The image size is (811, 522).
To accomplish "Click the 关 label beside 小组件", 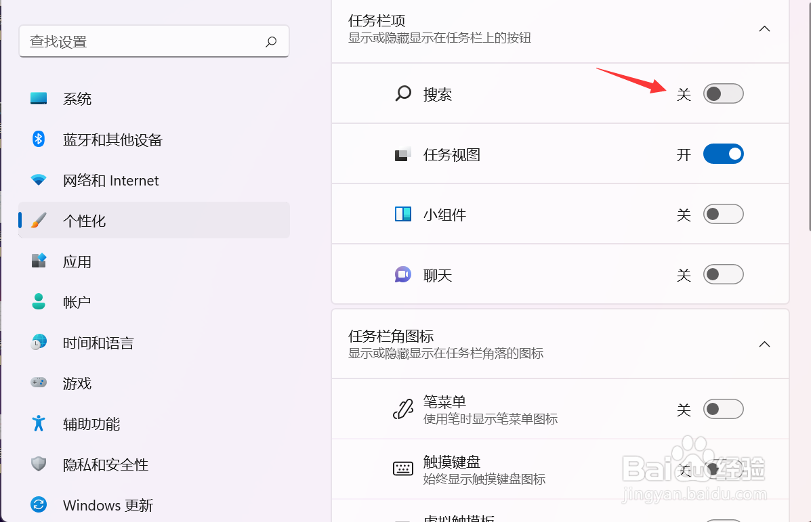I will 684,215.
